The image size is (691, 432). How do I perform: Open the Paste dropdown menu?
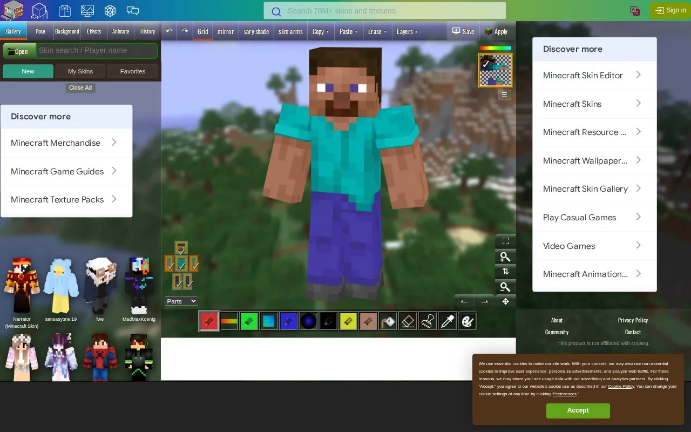(348, 31)
